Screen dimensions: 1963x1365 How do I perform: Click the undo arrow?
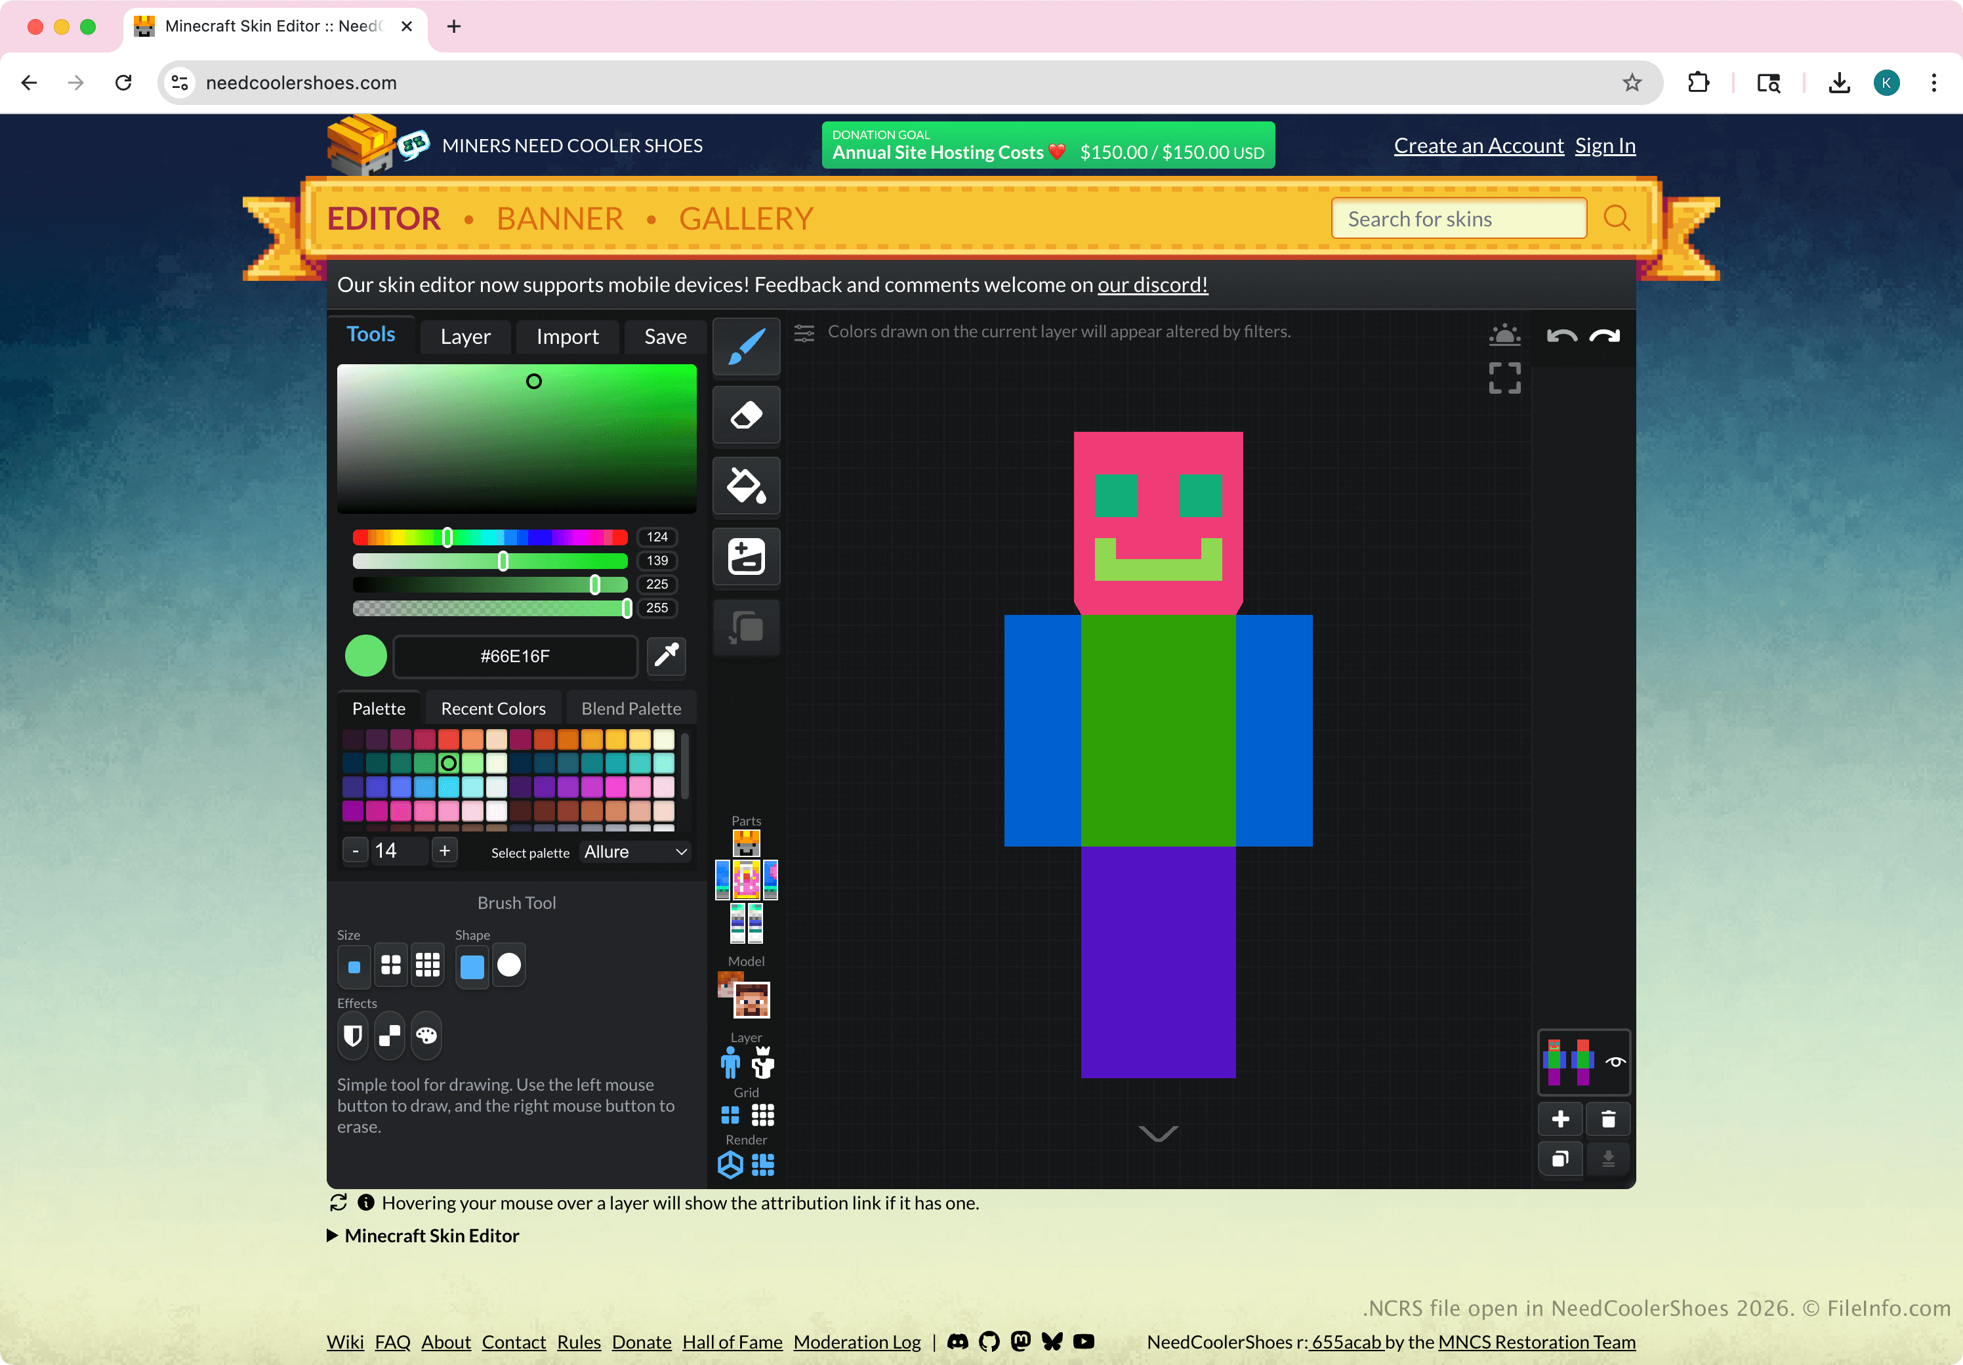tap(1561, 336)
